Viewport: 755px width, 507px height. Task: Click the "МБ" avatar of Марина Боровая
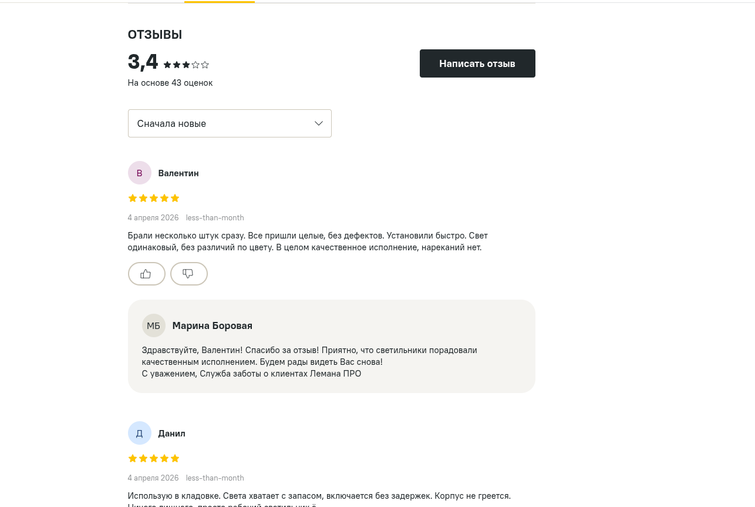point(154,325)
